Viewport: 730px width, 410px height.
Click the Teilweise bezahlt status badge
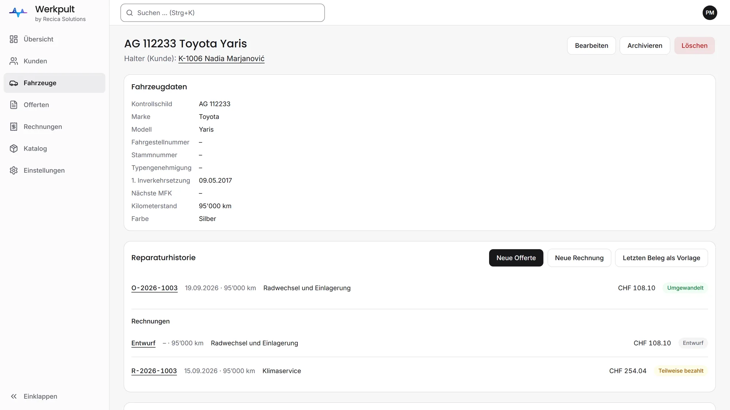[x=680, y=371]
